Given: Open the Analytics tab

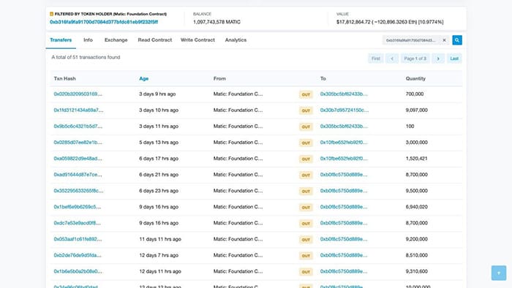Looking at the screenshot, I should [236, 40].
